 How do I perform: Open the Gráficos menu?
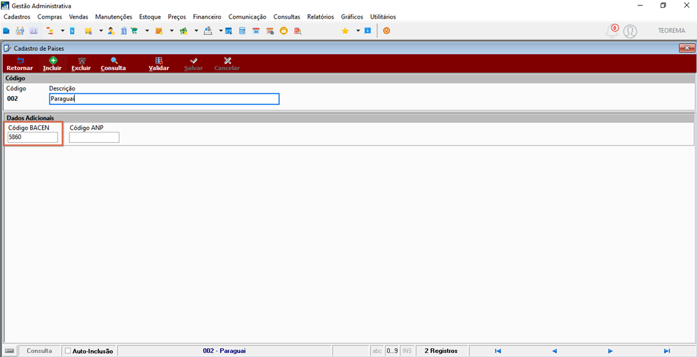tap(352, 17)
